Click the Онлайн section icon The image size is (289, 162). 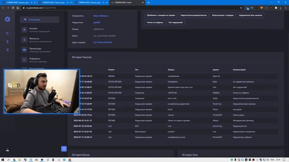pos(24,30)
